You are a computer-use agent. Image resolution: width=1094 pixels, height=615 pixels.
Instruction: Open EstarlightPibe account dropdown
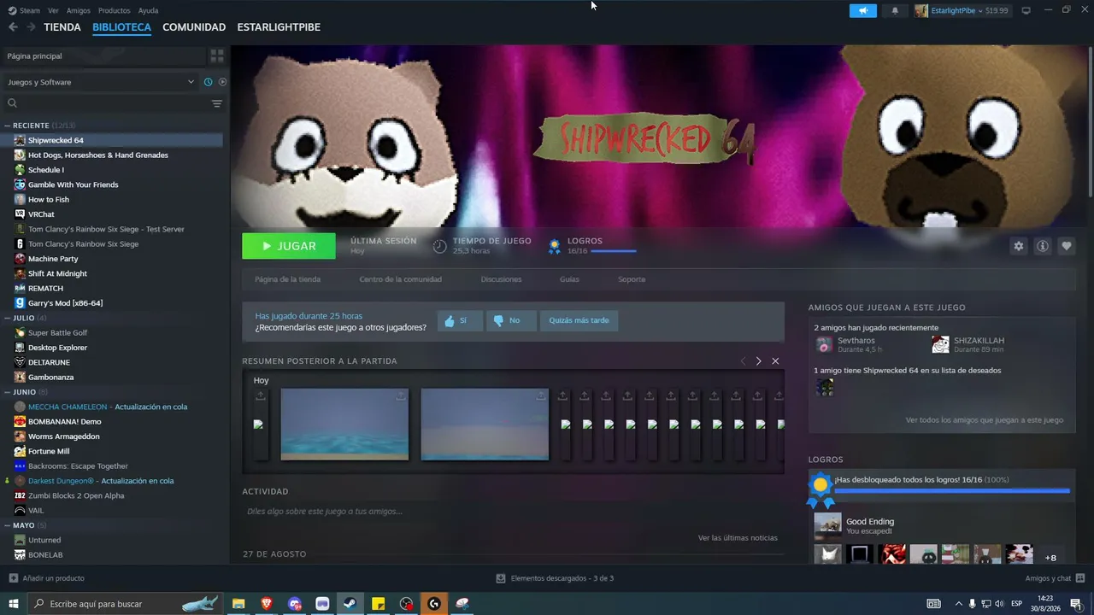click(x=962, y=10)
